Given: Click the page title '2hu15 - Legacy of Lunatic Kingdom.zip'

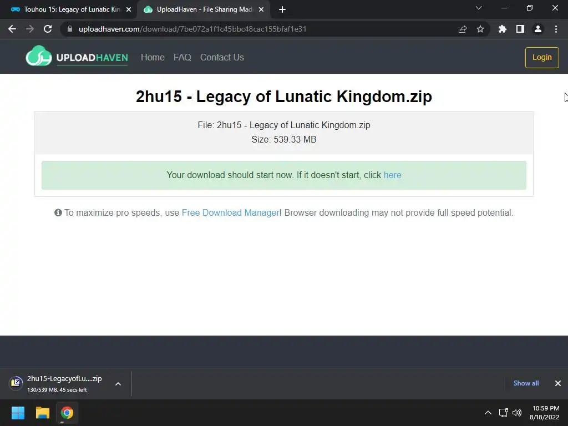Looking at the screenshot, I should coord(283,97).
